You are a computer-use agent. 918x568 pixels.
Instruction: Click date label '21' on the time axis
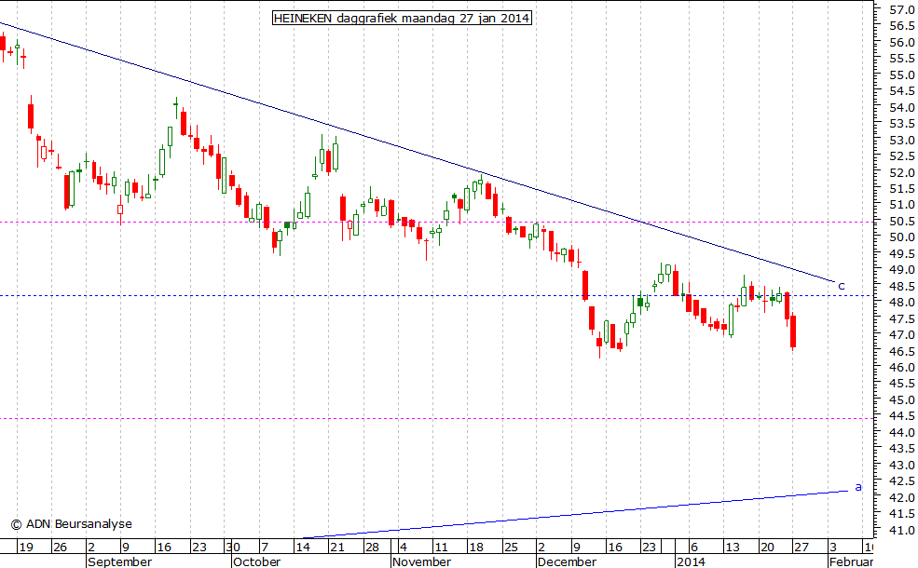[x=337, y=548]
